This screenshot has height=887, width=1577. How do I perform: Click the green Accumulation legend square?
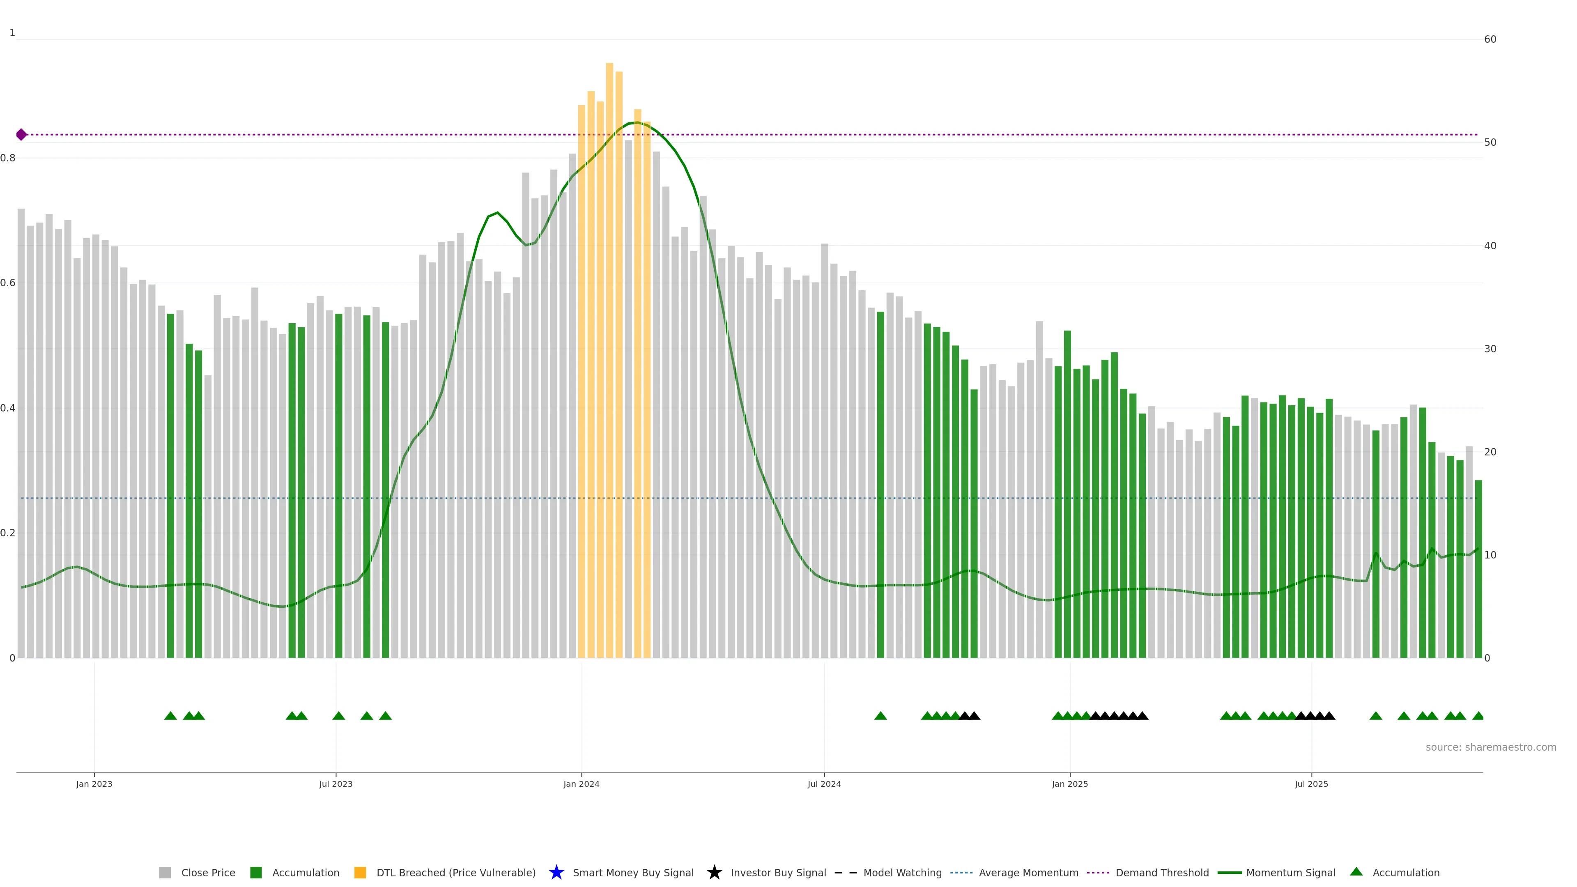click(256, 872)
